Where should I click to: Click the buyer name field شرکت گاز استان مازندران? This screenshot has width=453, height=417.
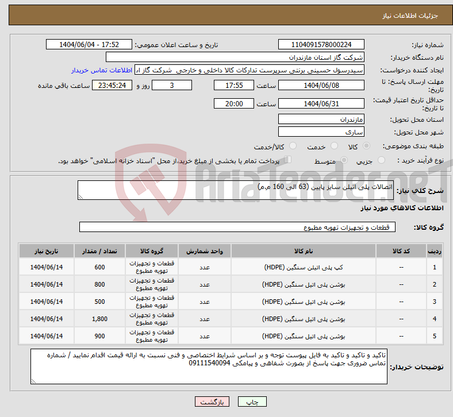(x=235, y=57)
